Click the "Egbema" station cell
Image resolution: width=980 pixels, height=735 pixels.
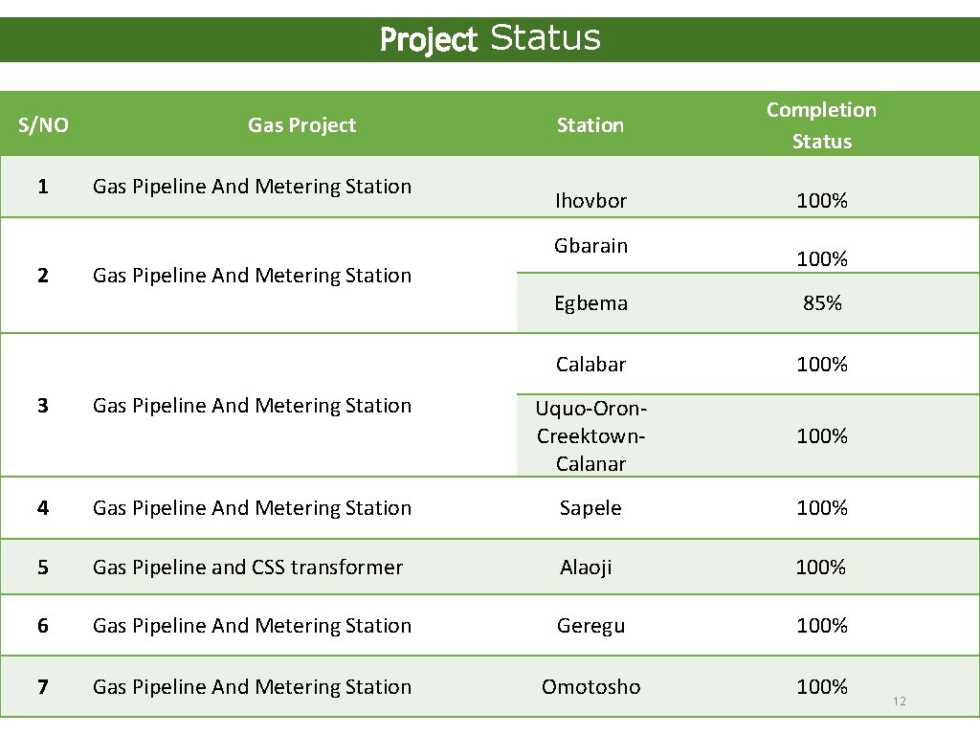tap(590, 303)
